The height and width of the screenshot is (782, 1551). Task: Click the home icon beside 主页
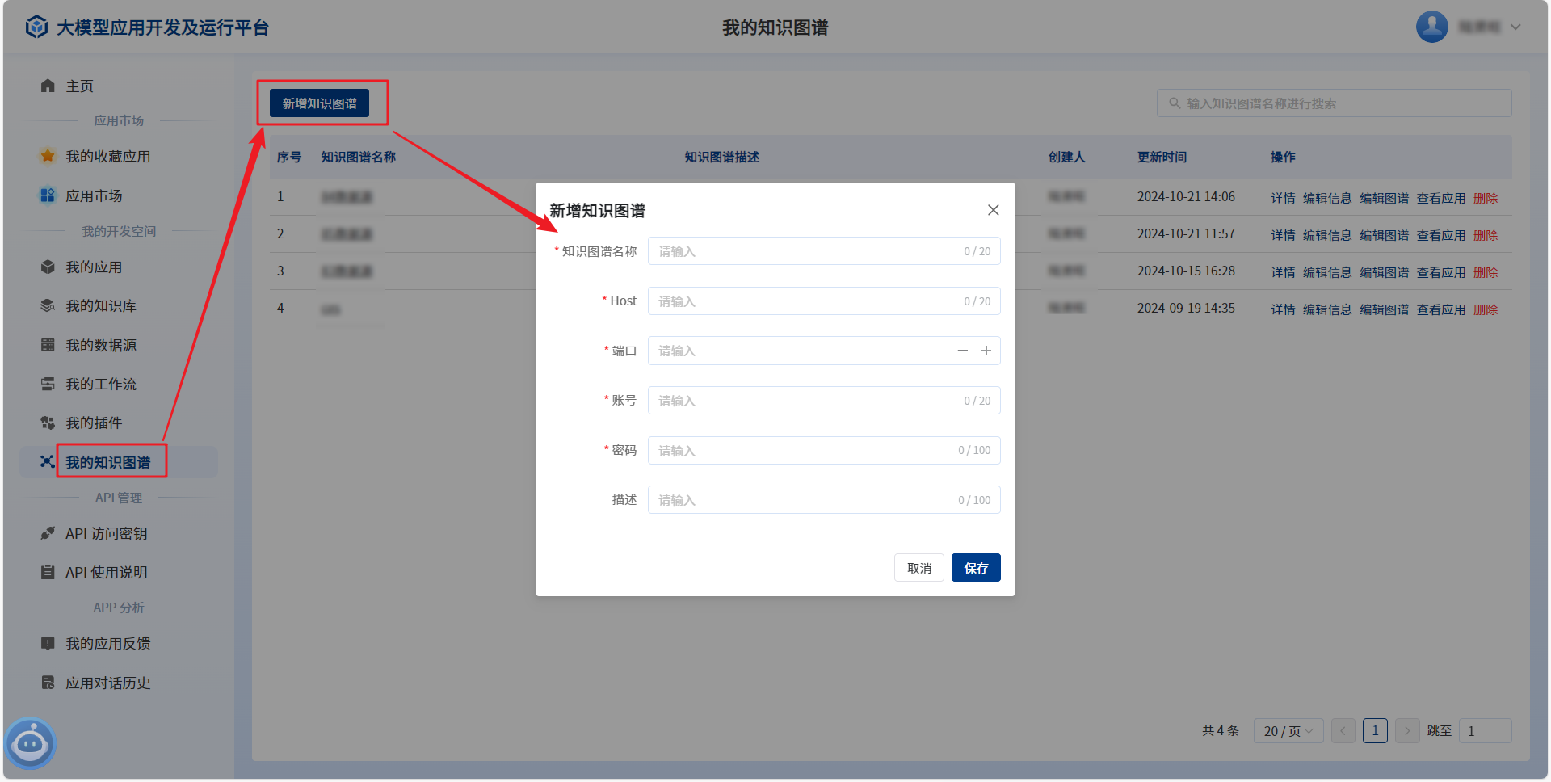pyautogui.click(x=48, y=86)
